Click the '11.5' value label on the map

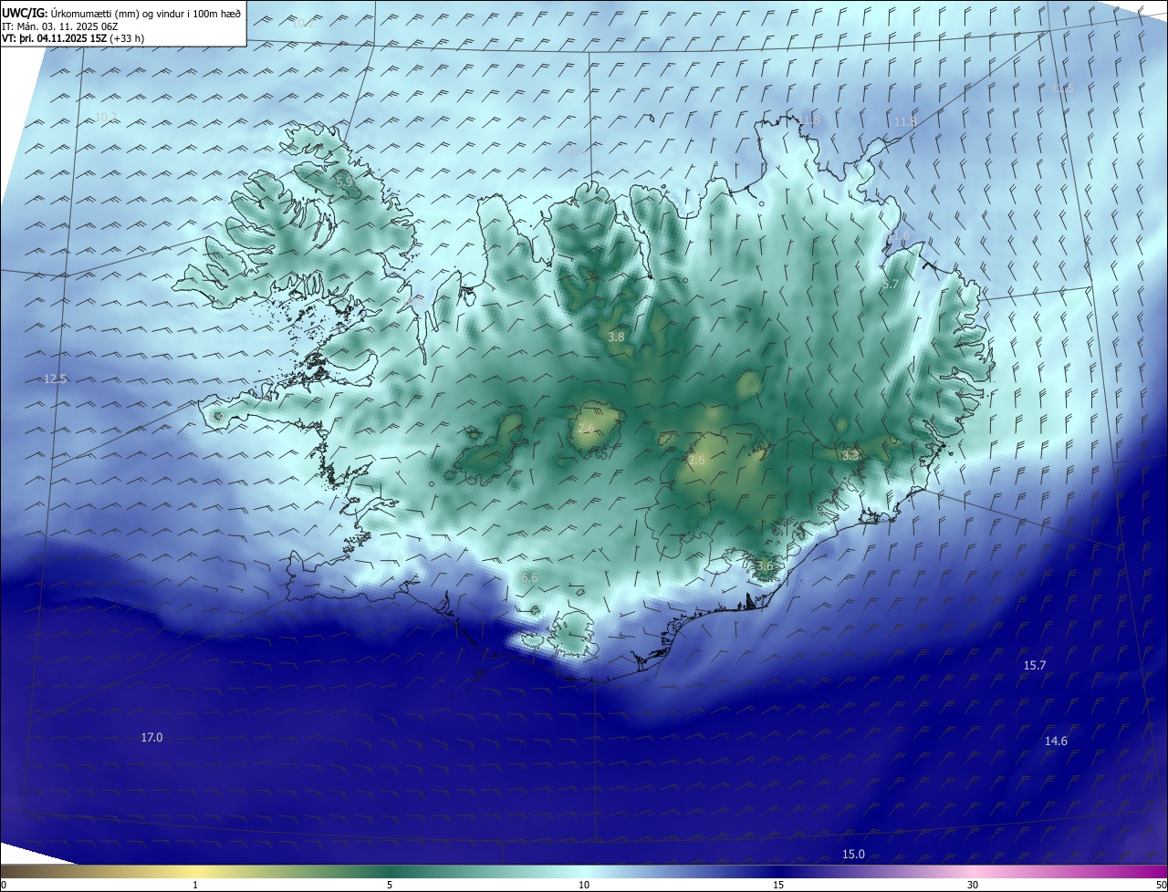click(1062, 88)
